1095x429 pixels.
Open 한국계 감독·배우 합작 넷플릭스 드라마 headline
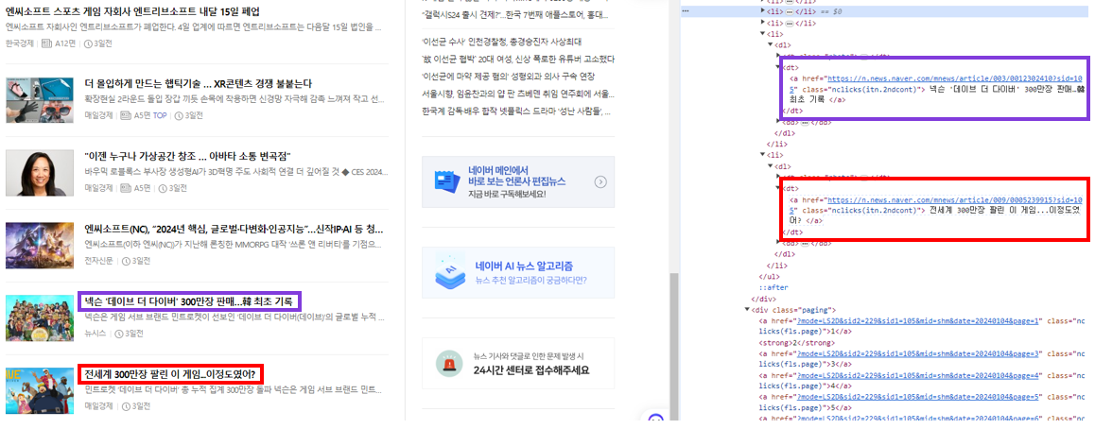(518, 111)
